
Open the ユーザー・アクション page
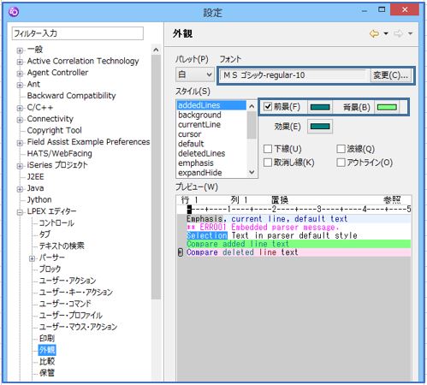(68, 281)
